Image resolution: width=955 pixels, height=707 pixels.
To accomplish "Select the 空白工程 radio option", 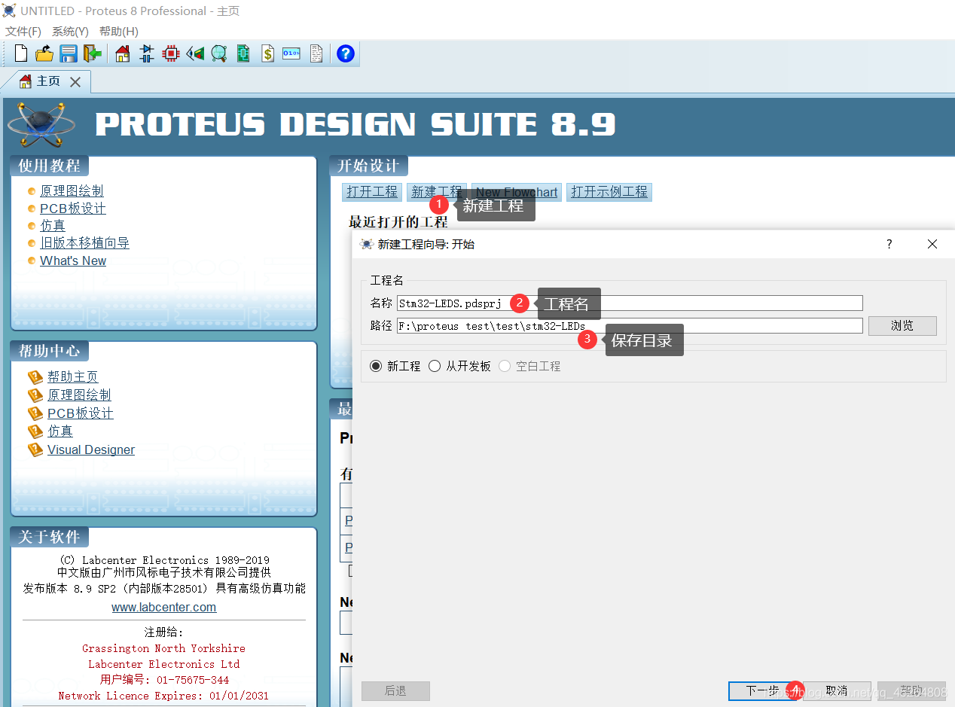I will [x=505, y=366].
